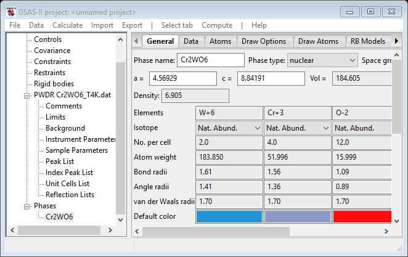
Task: Switch to the Draw Atoms tab
Action: (x=318, y=41)
